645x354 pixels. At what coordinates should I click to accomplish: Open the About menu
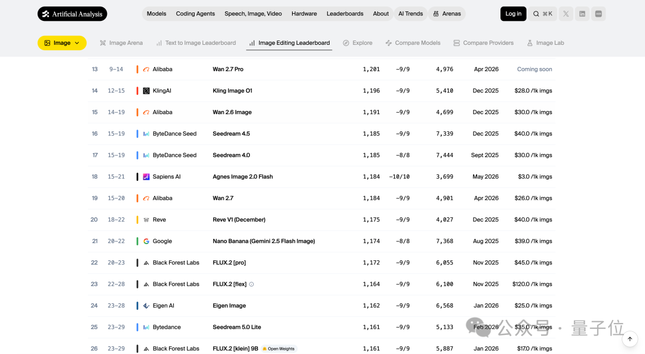(x=380, y=14)
